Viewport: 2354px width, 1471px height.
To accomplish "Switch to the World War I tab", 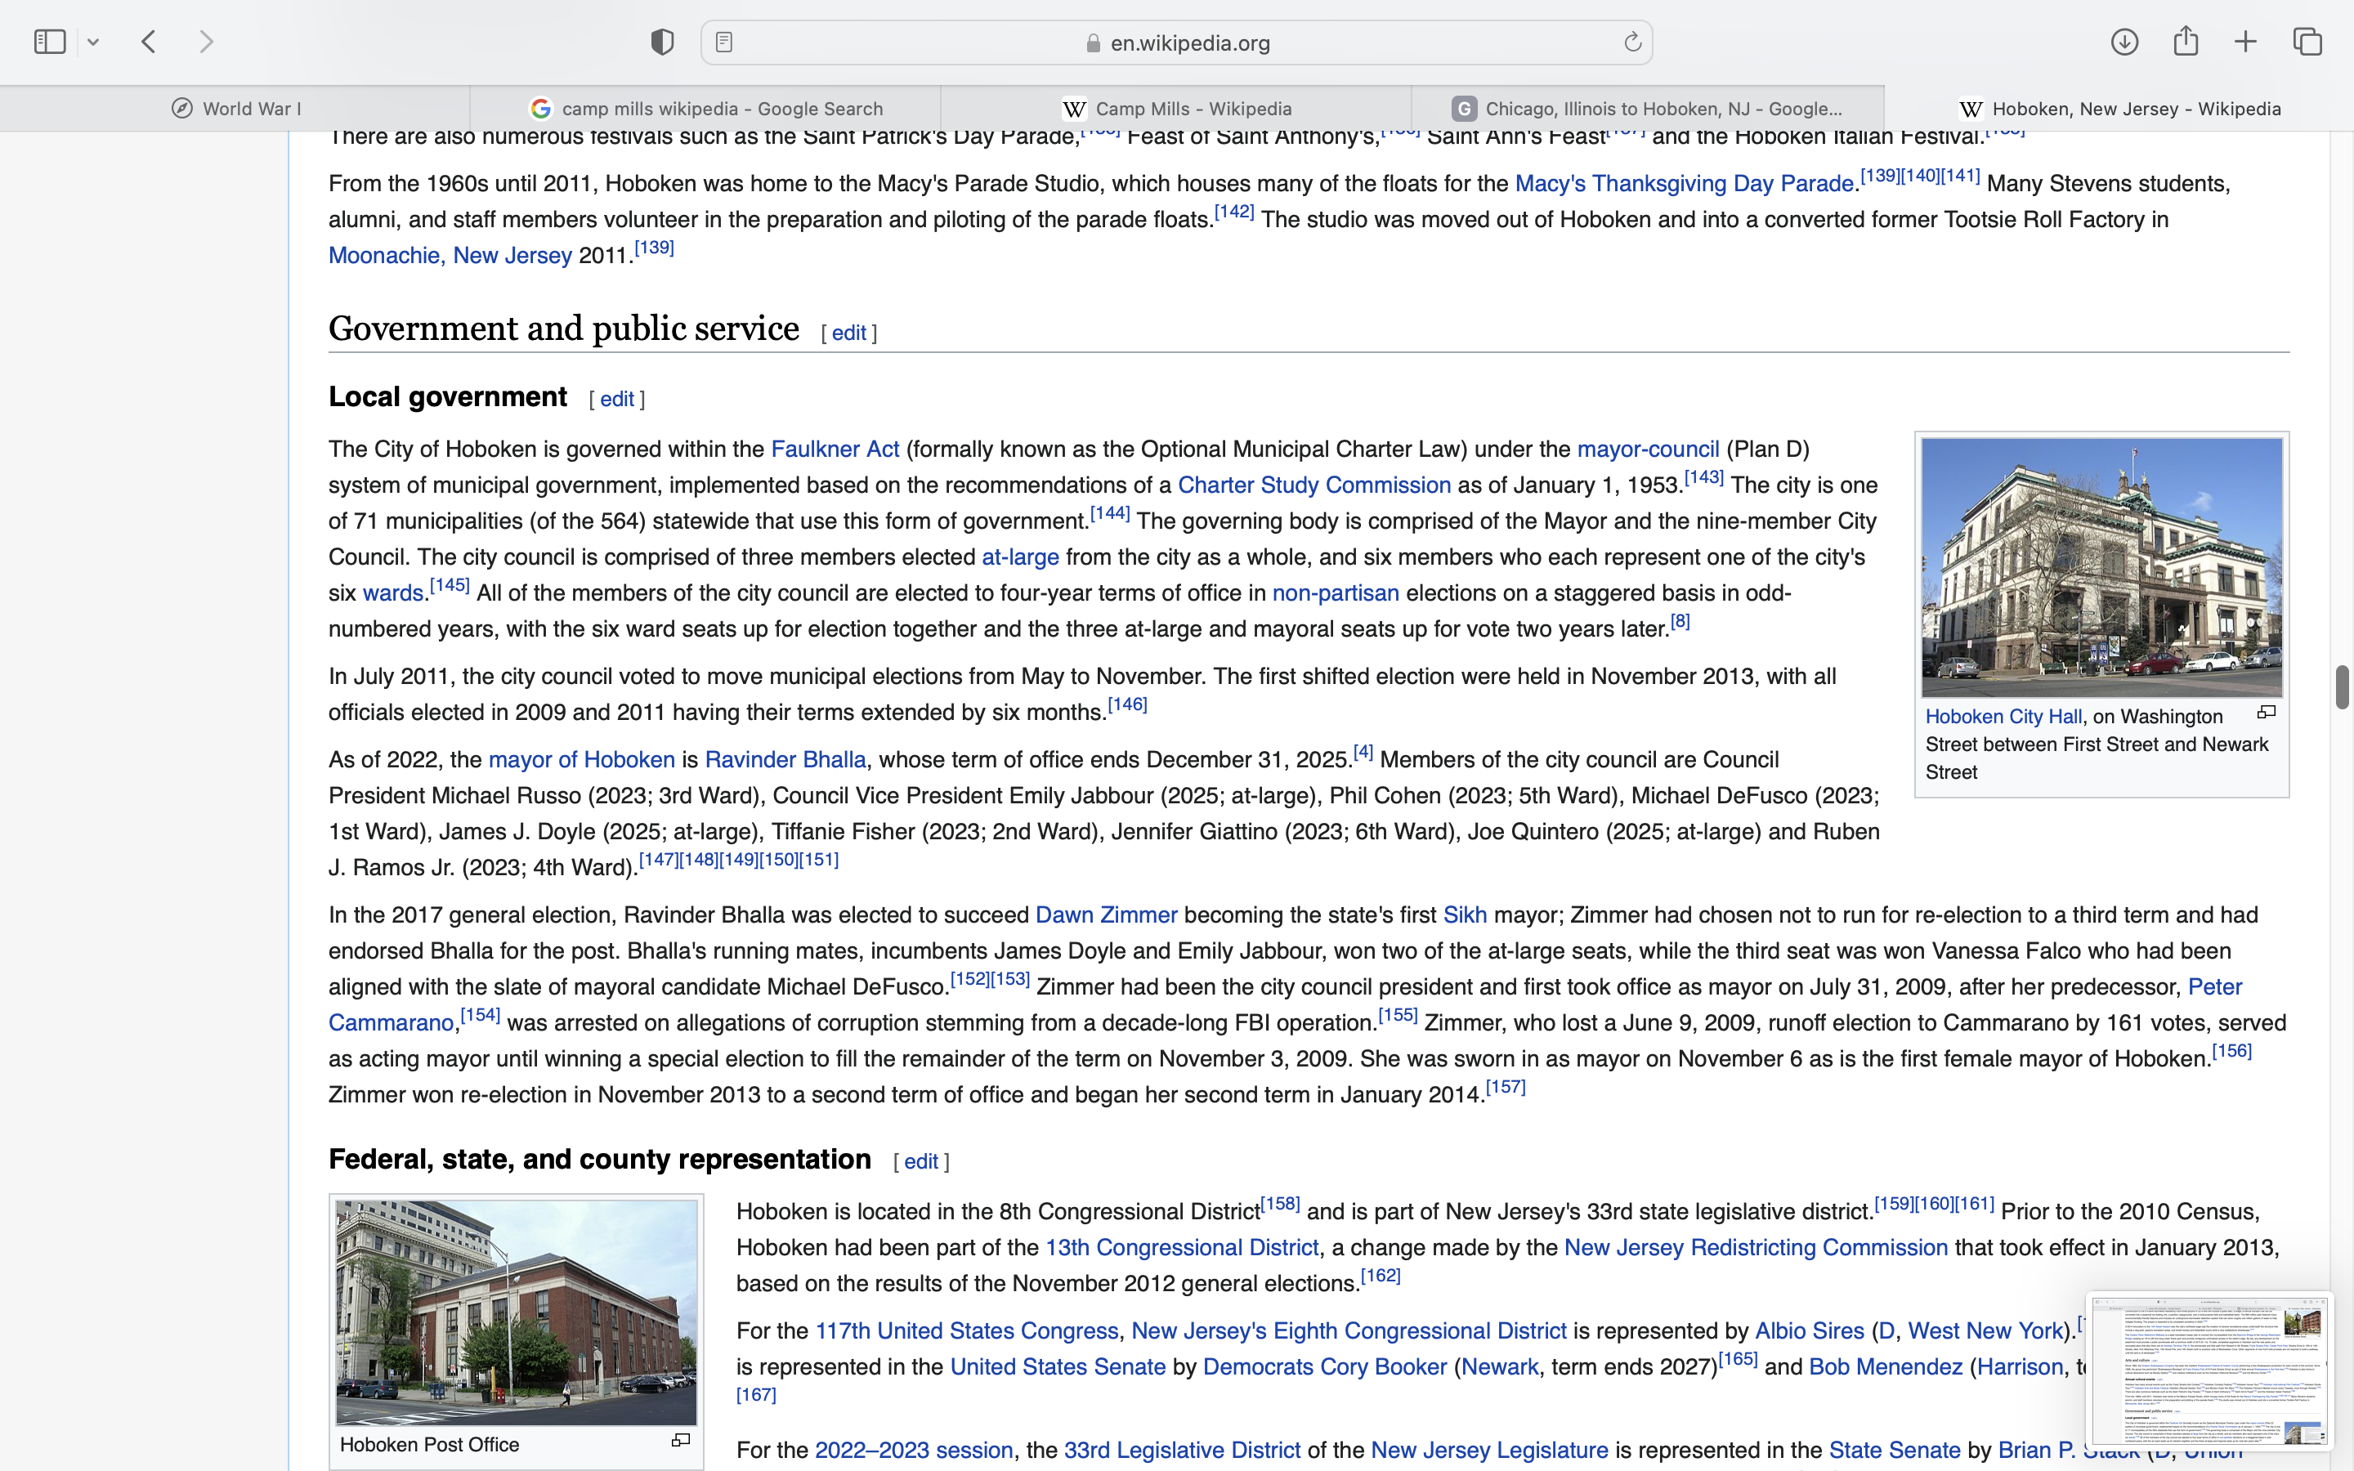I will point(235,108).
